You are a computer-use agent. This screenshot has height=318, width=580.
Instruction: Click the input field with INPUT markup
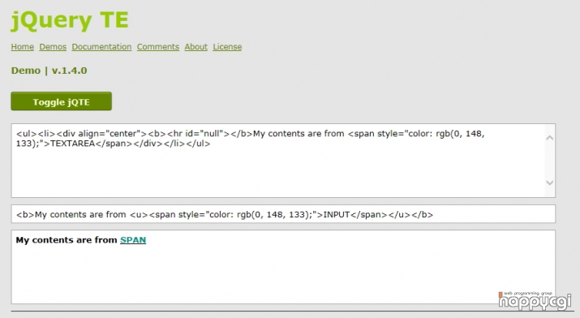tap(283, 214)
